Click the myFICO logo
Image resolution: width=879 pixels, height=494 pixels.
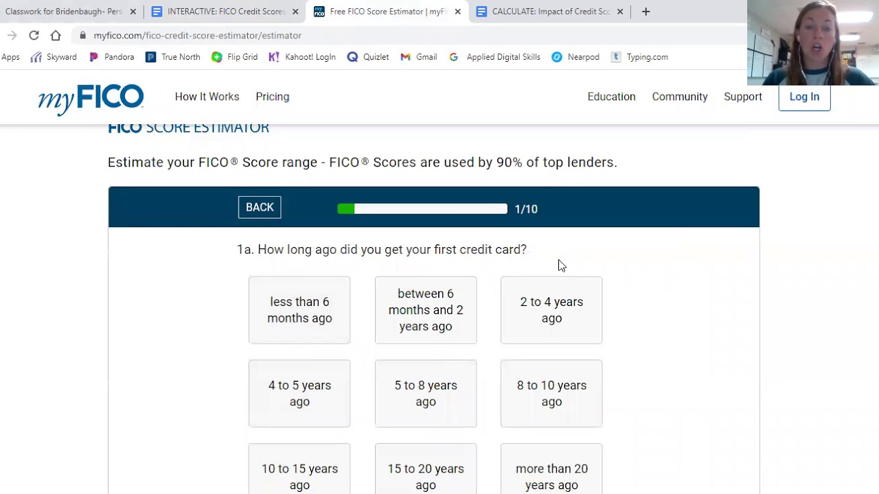point(91,98)
